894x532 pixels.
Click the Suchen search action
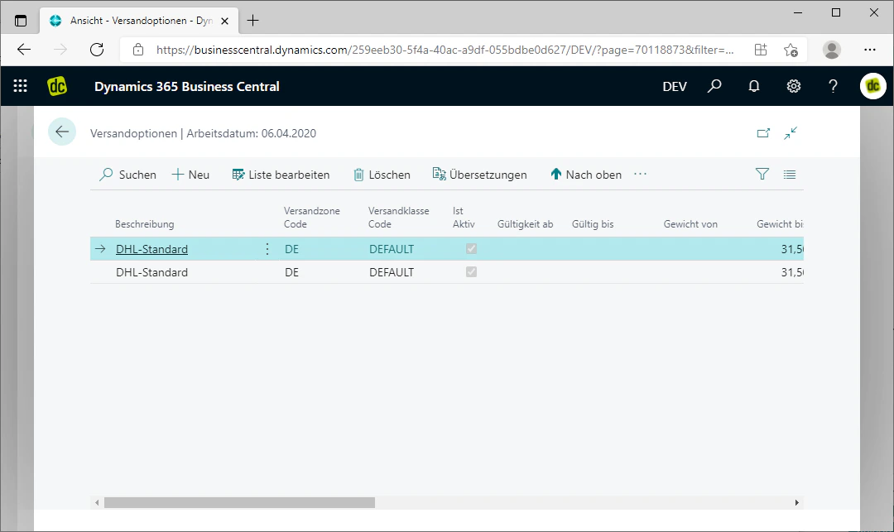[127, 175]
